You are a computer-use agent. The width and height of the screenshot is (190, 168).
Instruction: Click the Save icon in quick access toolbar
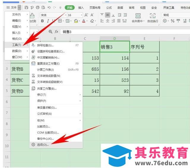tap(26, 7)
